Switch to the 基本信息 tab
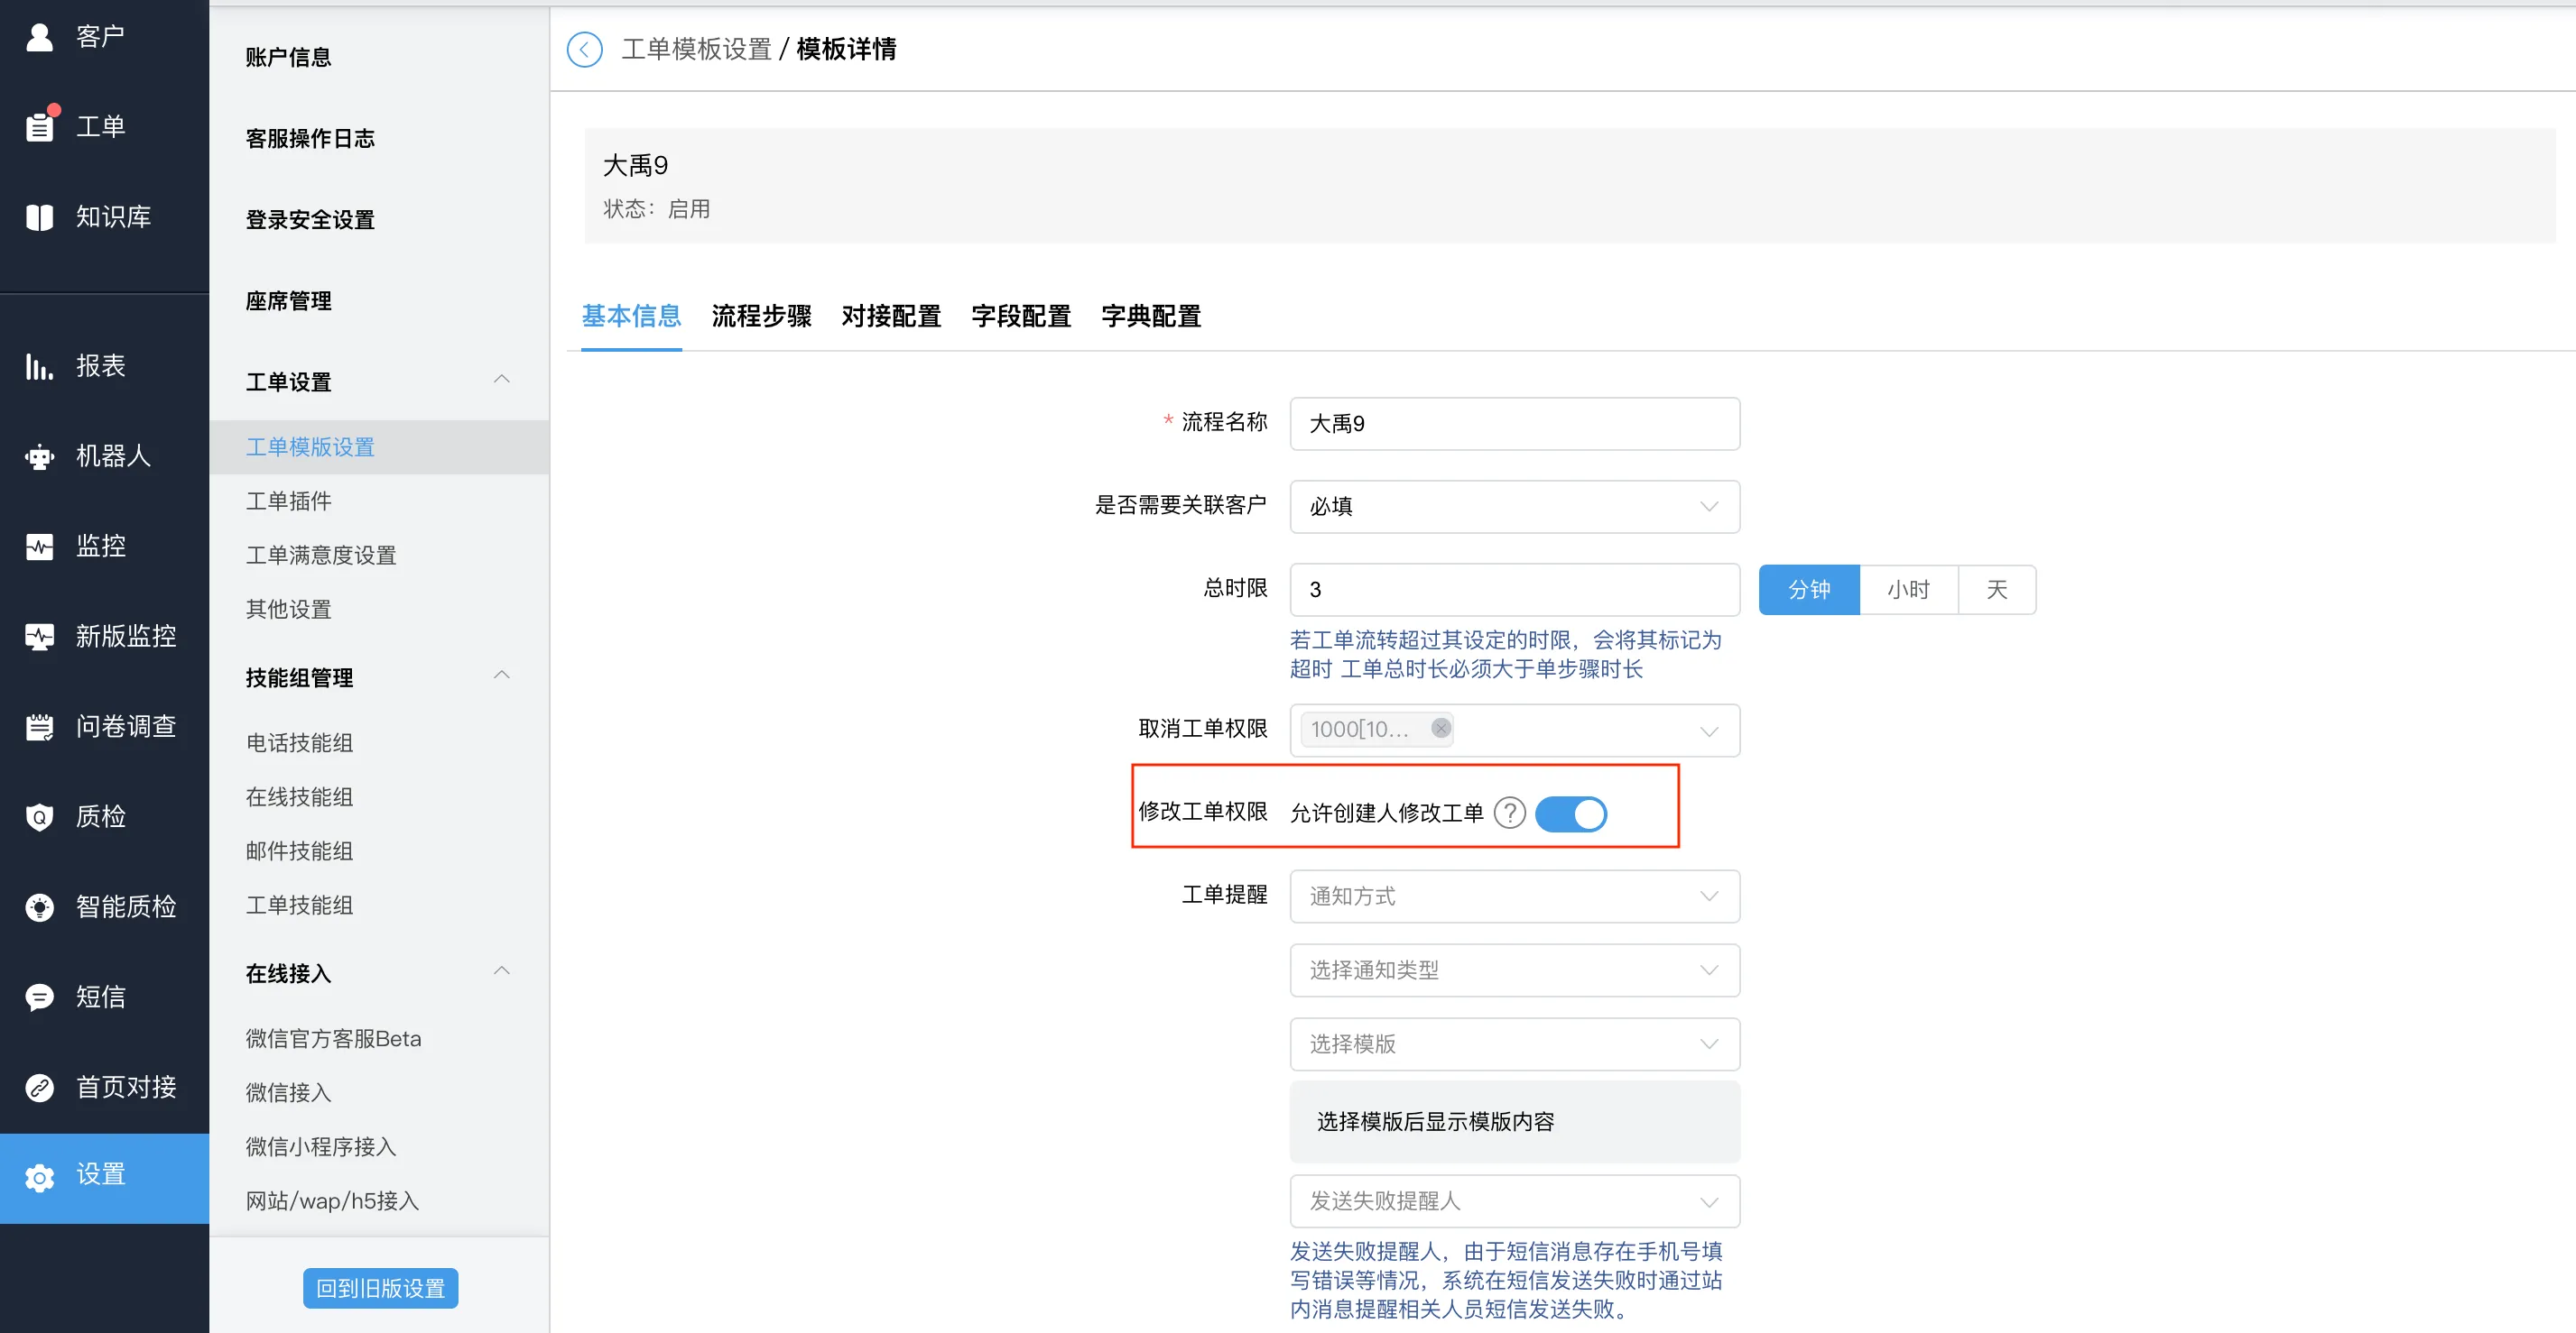2576x1333 pixels. (631, 317)
